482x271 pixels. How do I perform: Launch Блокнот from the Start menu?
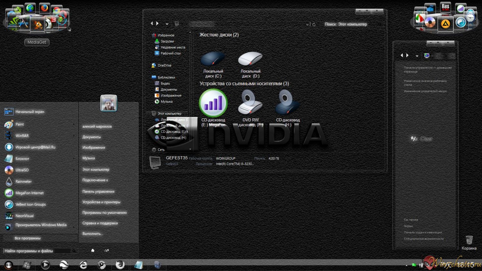pyautogui.click(x=39, y=159)
